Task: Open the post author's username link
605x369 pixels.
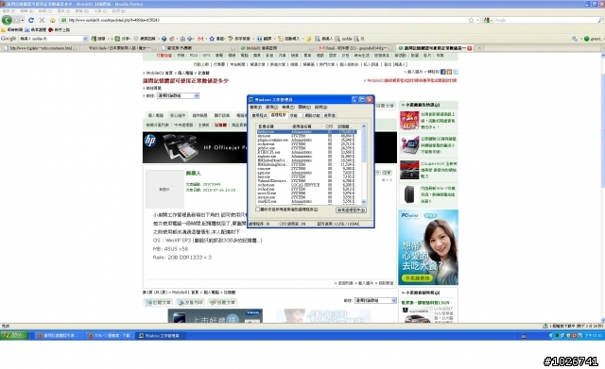Action: coord(193,174)
